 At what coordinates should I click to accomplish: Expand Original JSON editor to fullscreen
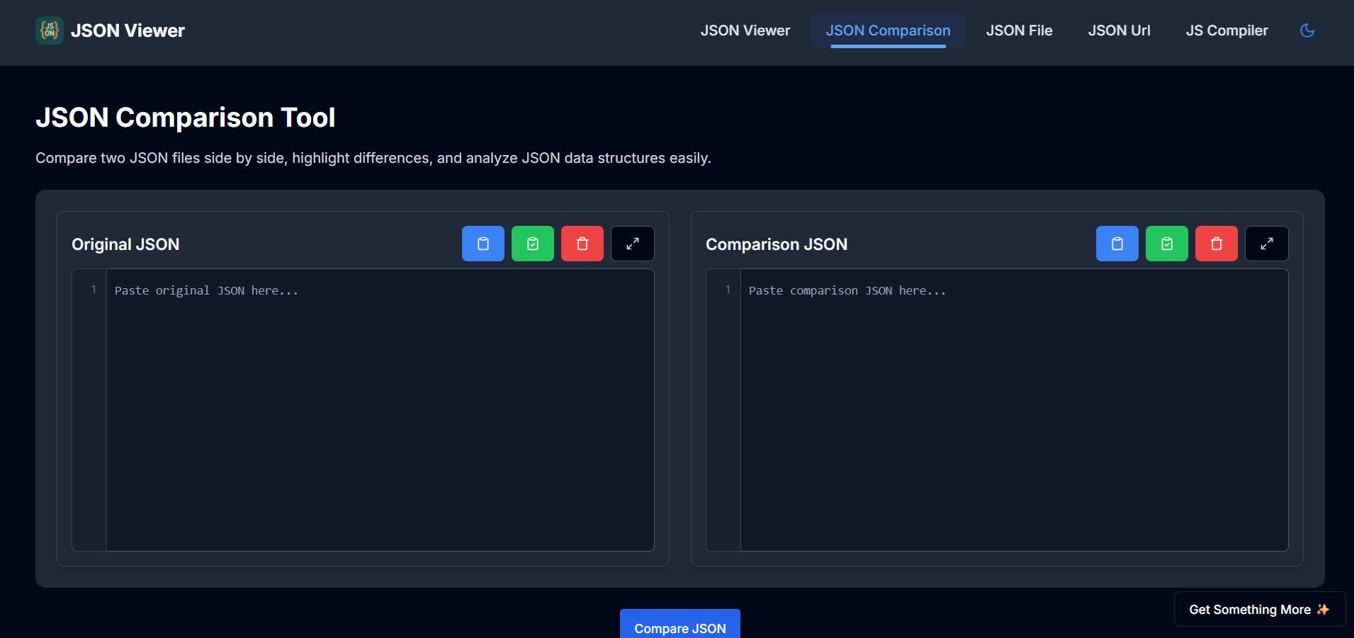click(632, 243)
